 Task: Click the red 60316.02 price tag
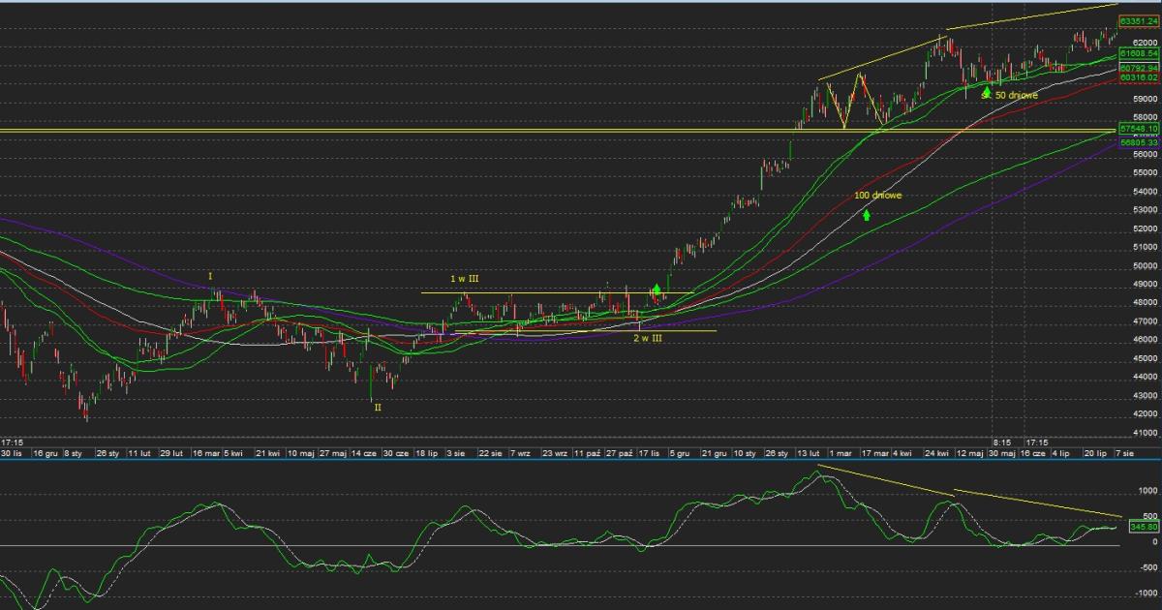[1139, 77]
